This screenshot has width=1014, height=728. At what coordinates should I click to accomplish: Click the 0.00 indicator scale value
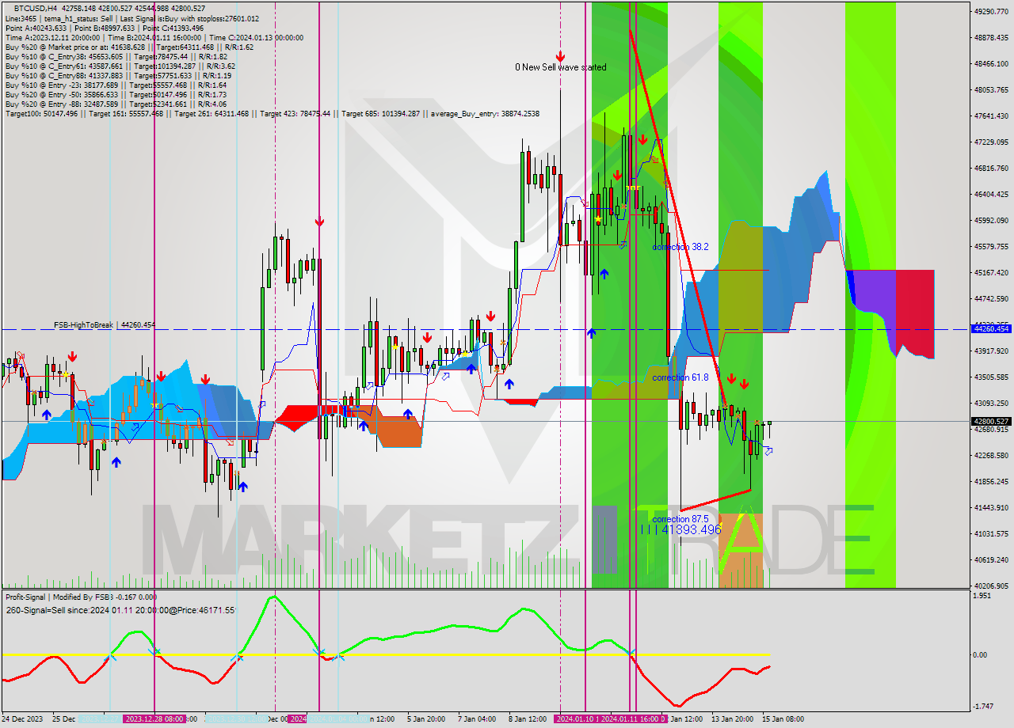click(980, 654)
